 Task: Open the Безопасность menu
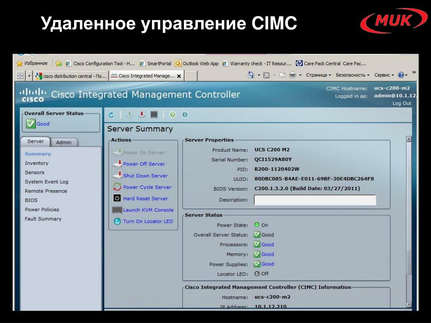352,75
